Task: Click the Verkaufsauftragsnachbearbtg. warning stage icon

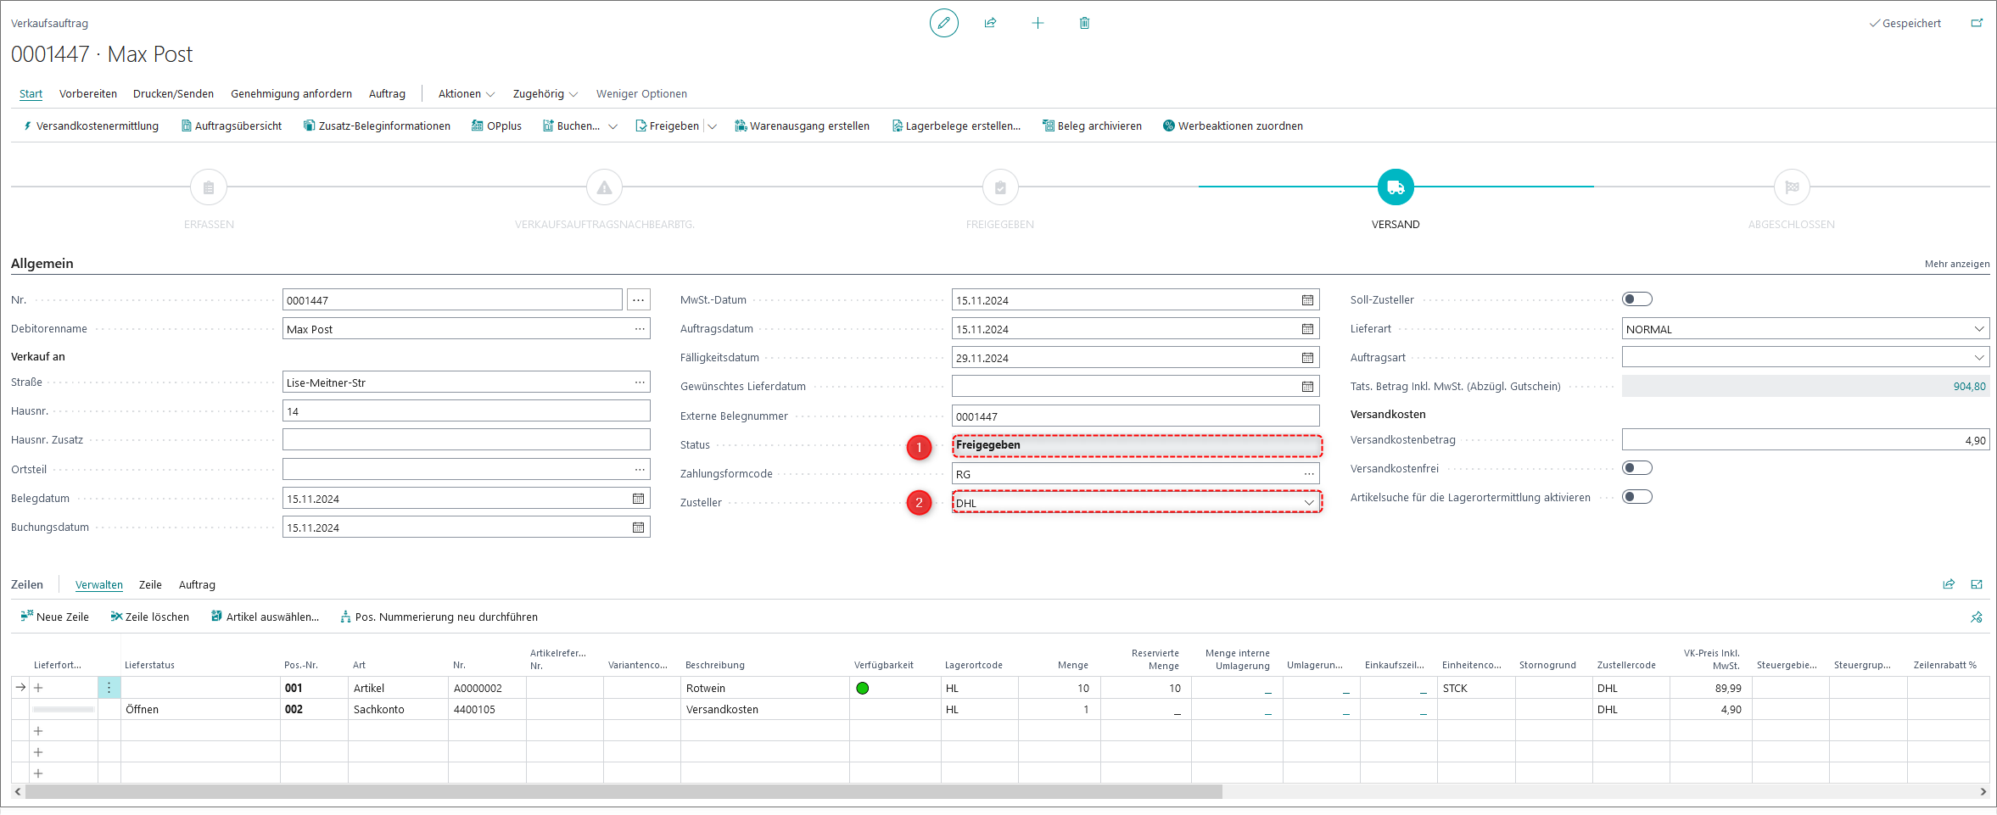Action: point(604,187)
